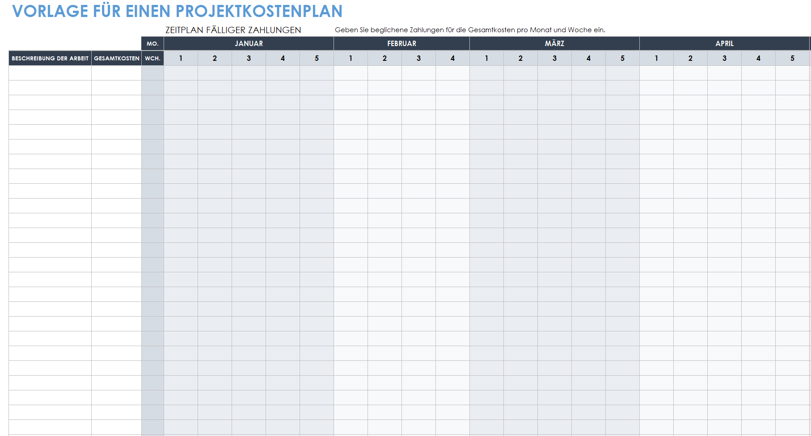Click the title 'Vorlage für einen Projektkostenplan'
Screen dimensions: 811x436
177,11
